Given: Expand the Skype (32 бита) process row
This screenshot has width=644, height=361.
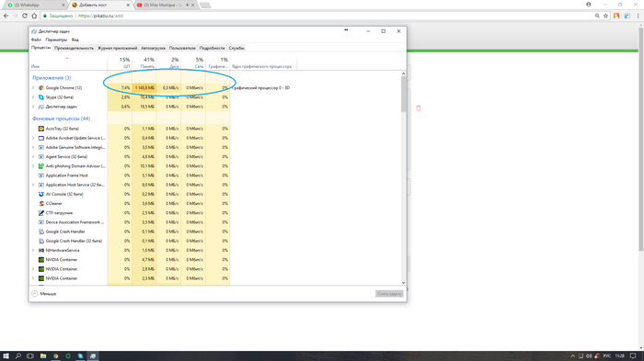Looking at the screenshot, I should click(33, 97).
